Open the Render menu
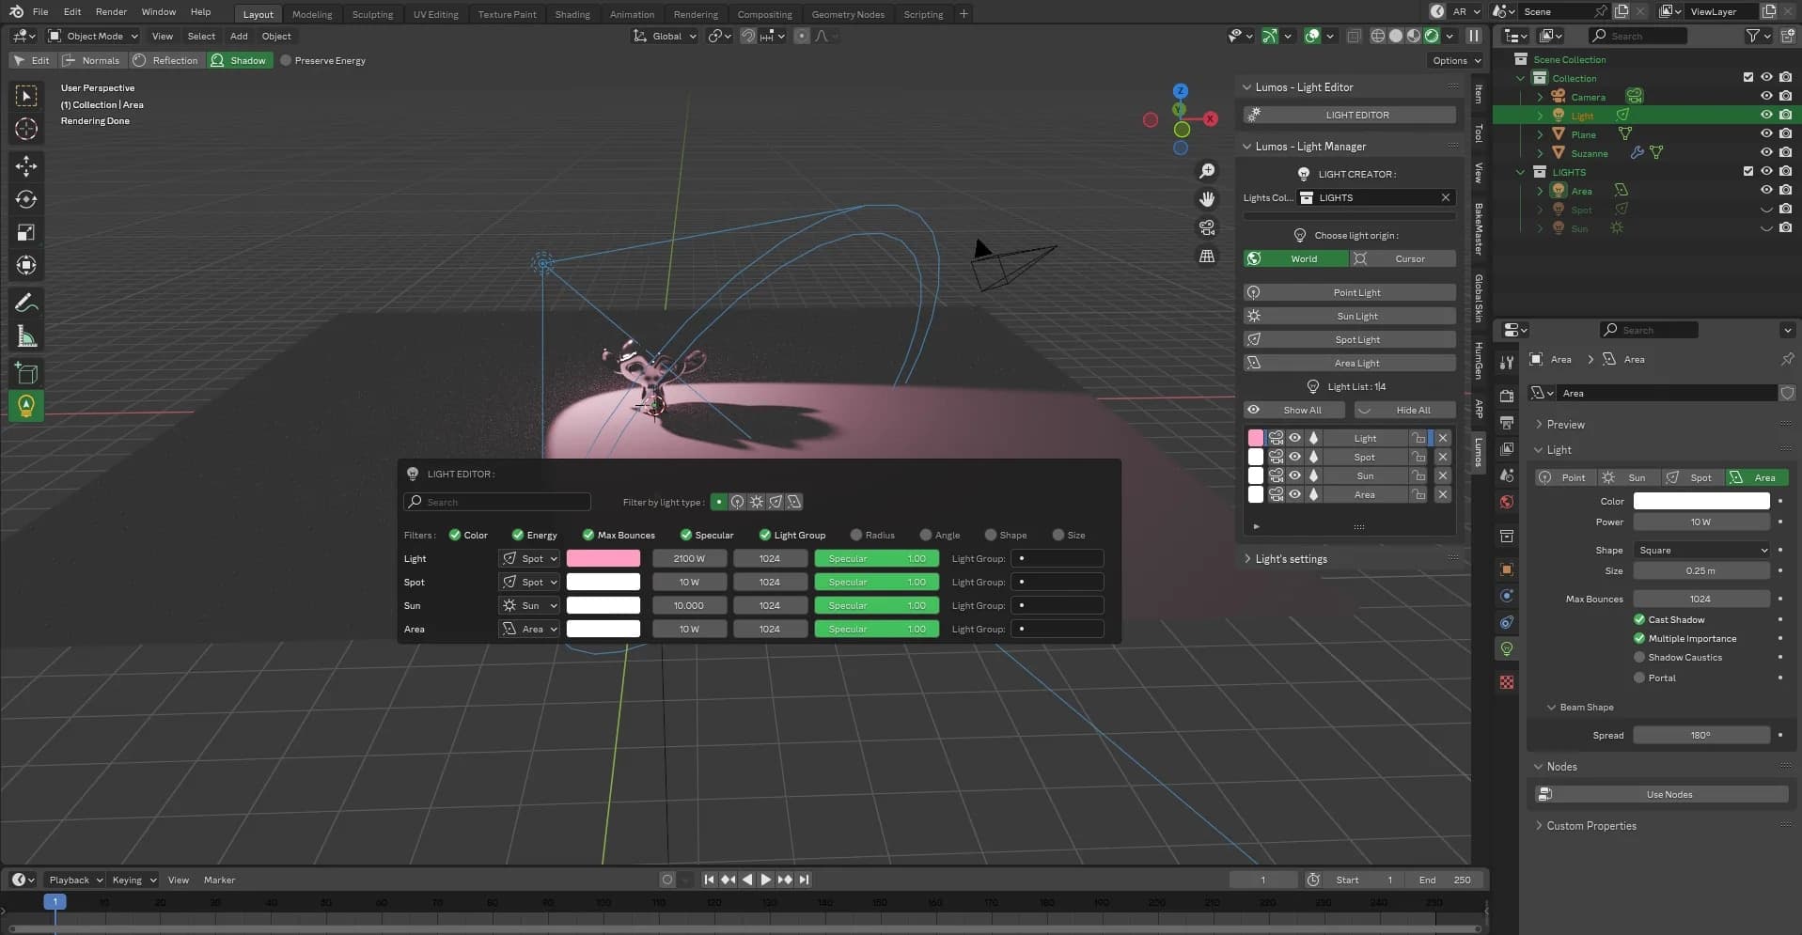Screen dimensions: 1802x935 tap(111, 12)
